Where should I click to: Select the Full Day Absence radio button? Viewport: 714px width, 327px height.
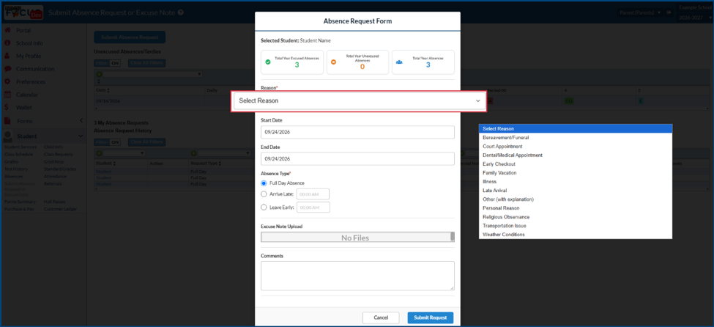tap(264, 183)
